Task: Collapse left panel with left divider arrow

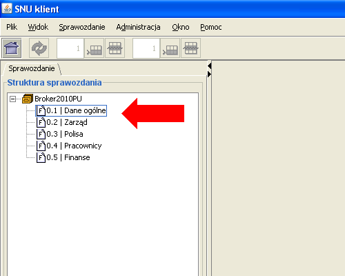Action: point(209,66)
